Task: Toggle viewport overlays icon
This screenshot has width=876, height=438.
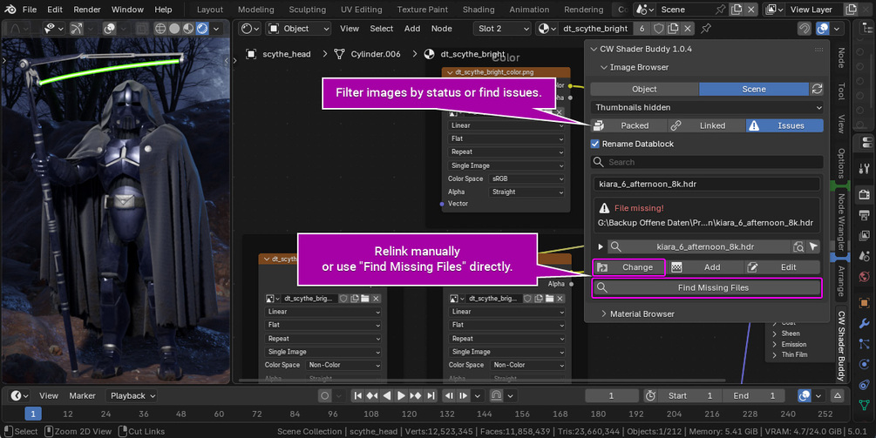Action: coord(110,29)
